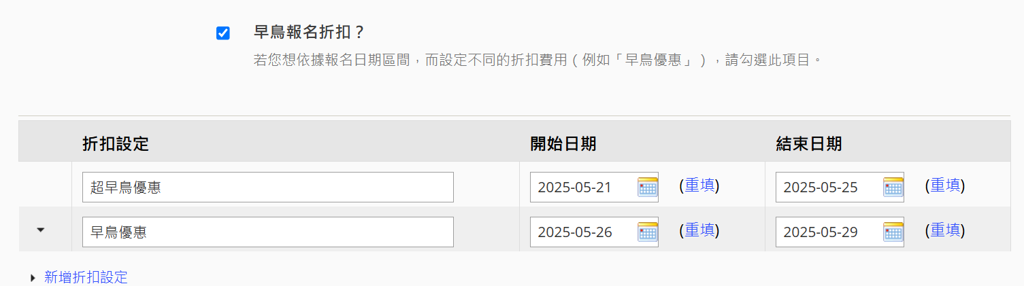Click the 2025-05-21 start date field
The width and height of the screenshot is (1024, 286).
(x=584, y=187)
